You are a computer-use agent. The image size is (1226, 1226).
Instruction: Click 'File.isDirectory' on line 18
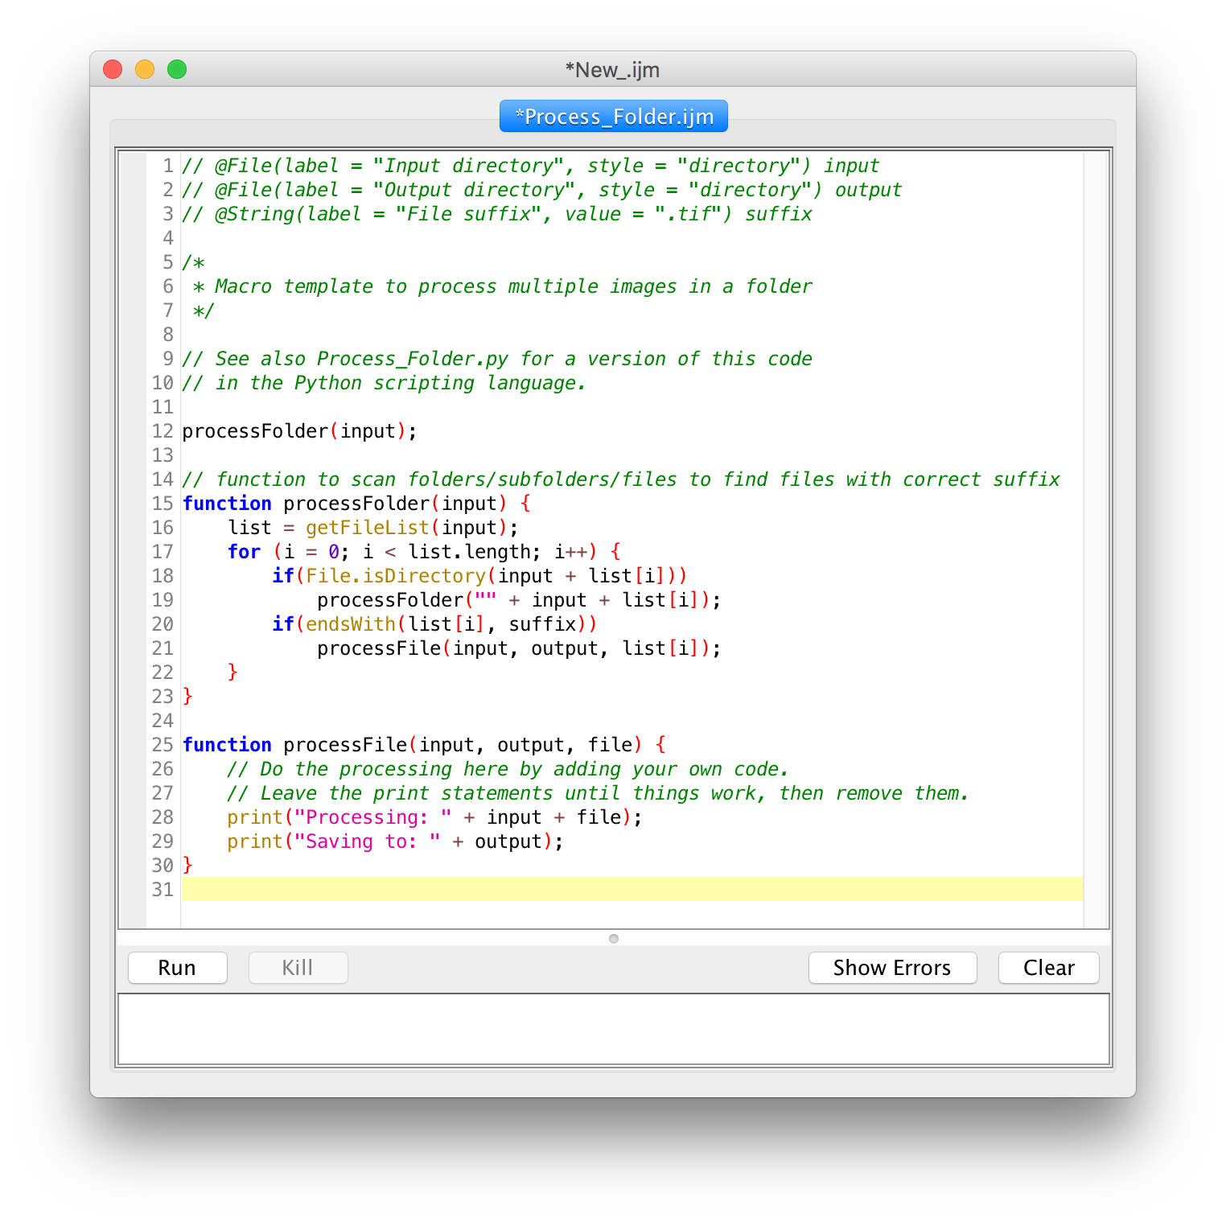click(x=396, y=576)
